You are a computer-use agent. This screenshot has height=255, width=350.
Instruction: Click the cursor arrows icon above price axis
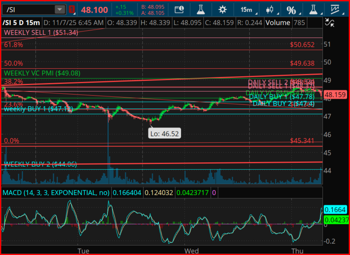[330, 22]
